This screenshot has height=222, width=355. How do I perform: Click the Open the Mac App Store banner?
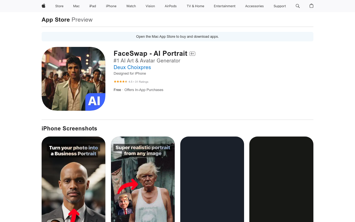coord(177,37)
